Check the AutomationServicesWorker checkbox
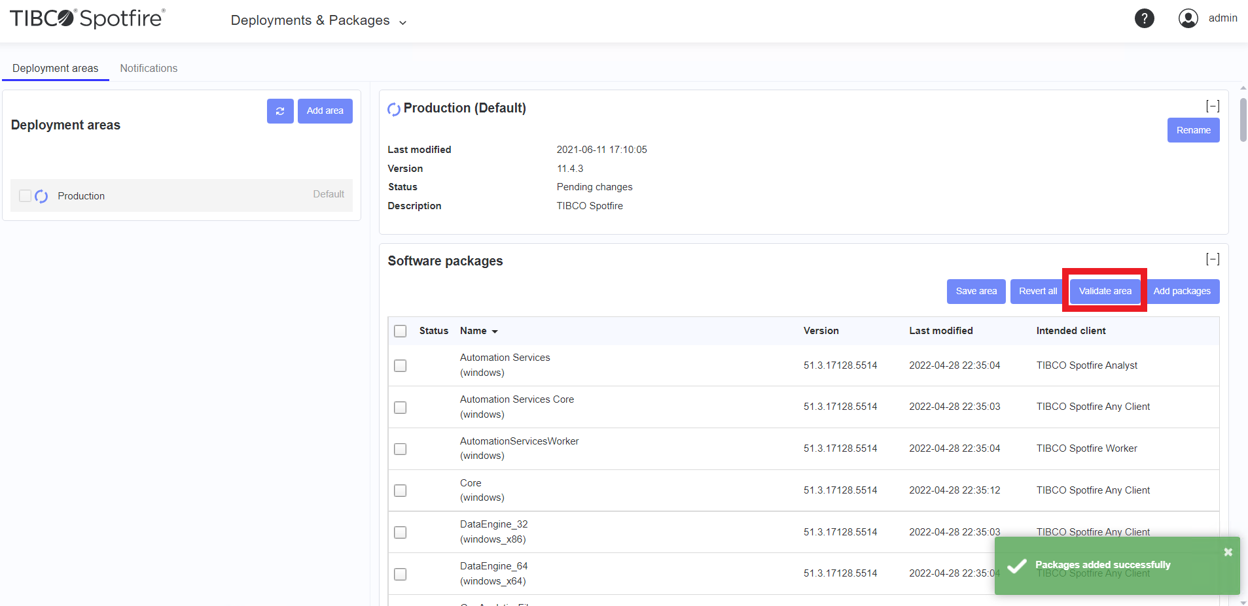 pos(401,449)
